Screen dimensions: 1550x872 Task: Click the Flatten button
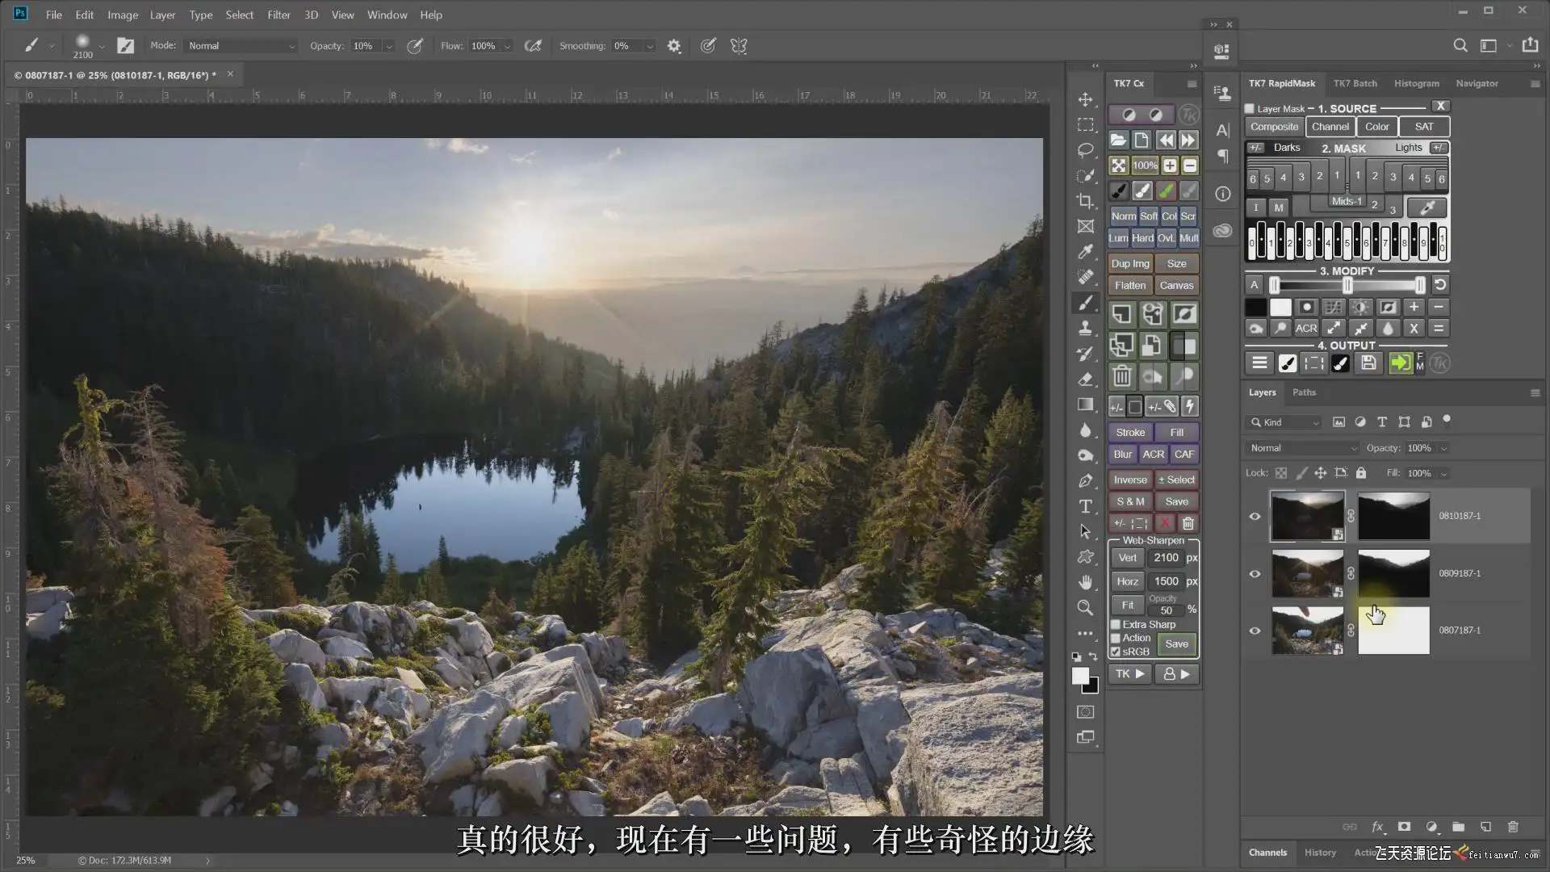tap(1129, 285)
